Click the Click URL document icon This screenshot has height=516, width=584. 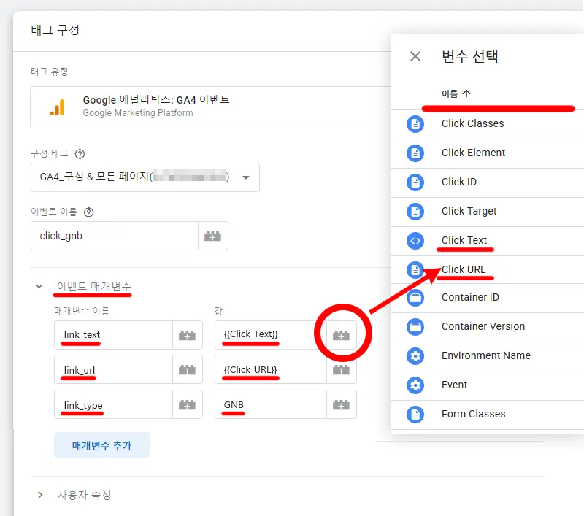click(x=415, y=270)
